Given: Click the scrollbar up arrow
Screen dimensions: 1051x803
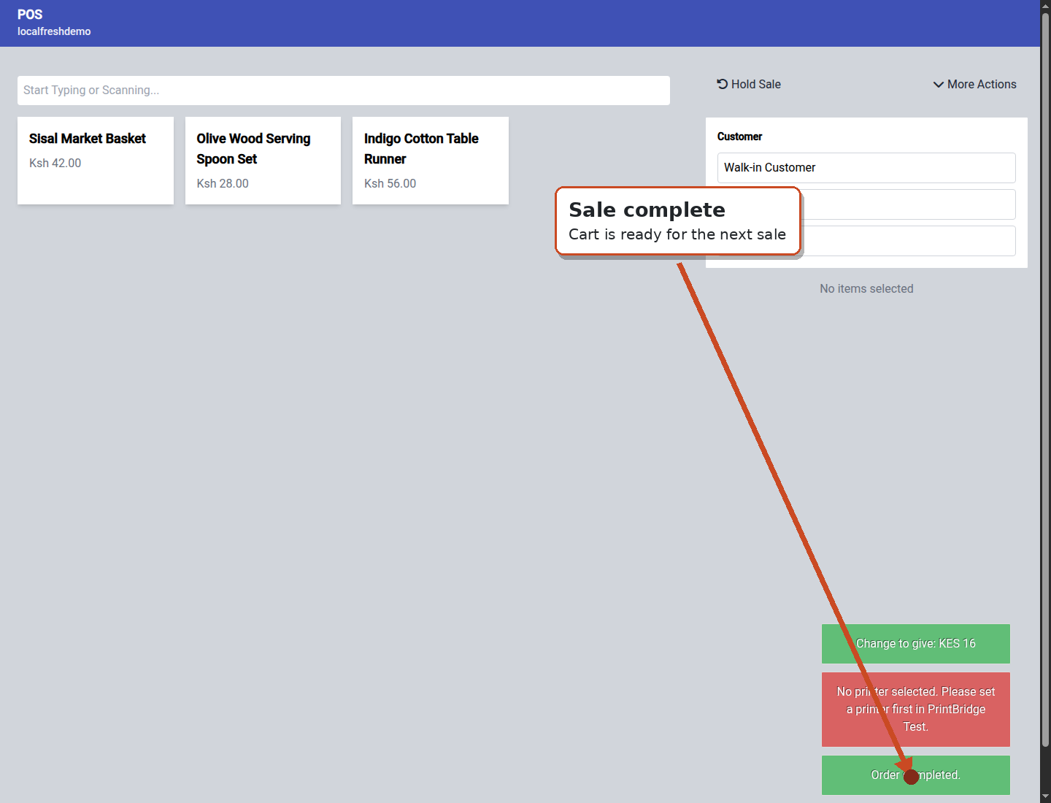Looking at the screenshot, I should pyautogui.click(x=1045, y=6).
